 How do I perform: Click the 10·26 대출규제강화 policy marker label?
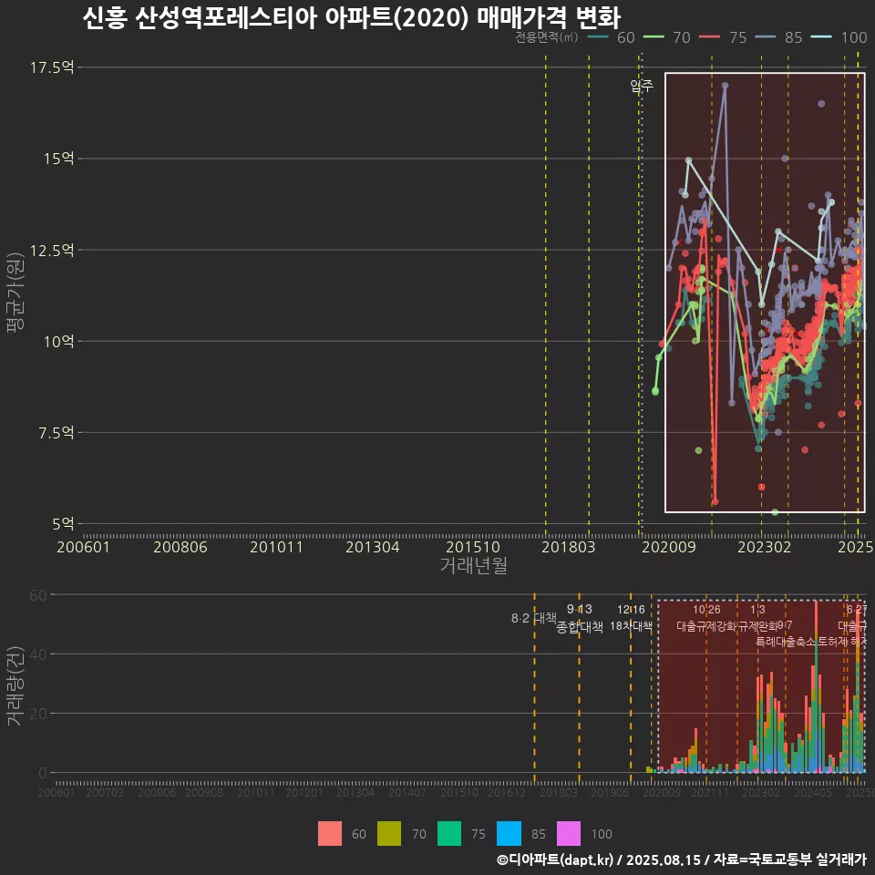706,618
